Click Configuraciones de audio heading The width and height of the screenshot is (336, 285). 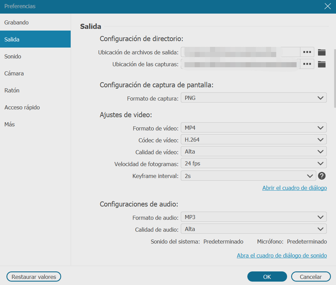pos(139,204)
